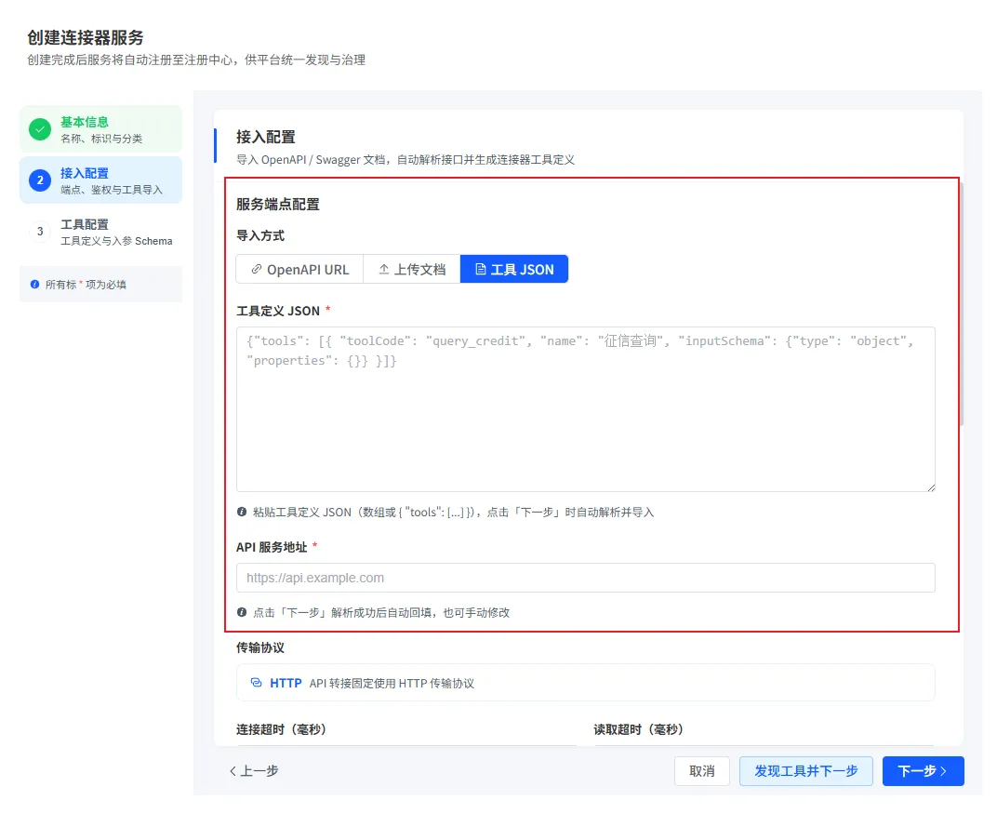Click the 服务端点配置 section heading
This screenshot has width=997, height=840.
278,204
